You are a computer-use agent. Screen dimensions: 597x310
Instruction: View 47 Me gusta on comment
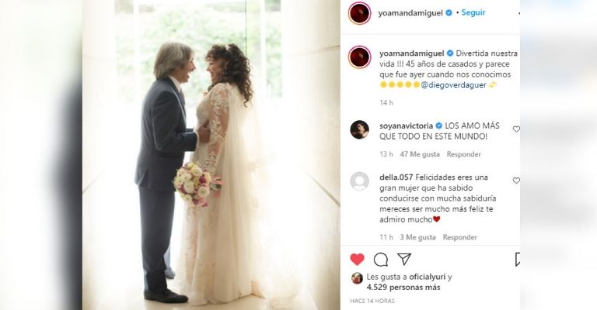[x=420, y=154]
